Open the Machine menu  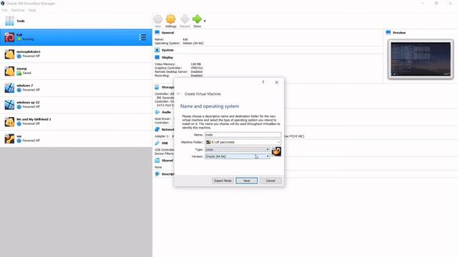tap(18, 10)
